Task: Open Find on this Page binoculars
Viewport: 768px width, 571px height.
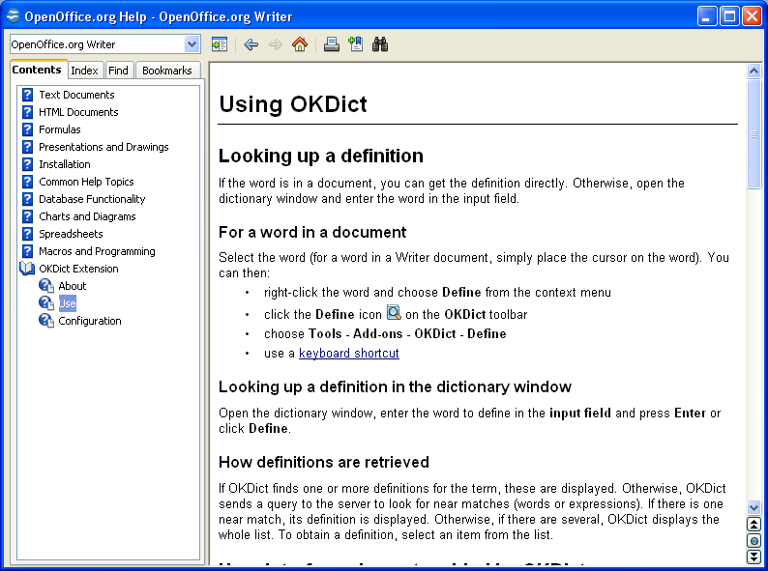Action: (380, 44)
